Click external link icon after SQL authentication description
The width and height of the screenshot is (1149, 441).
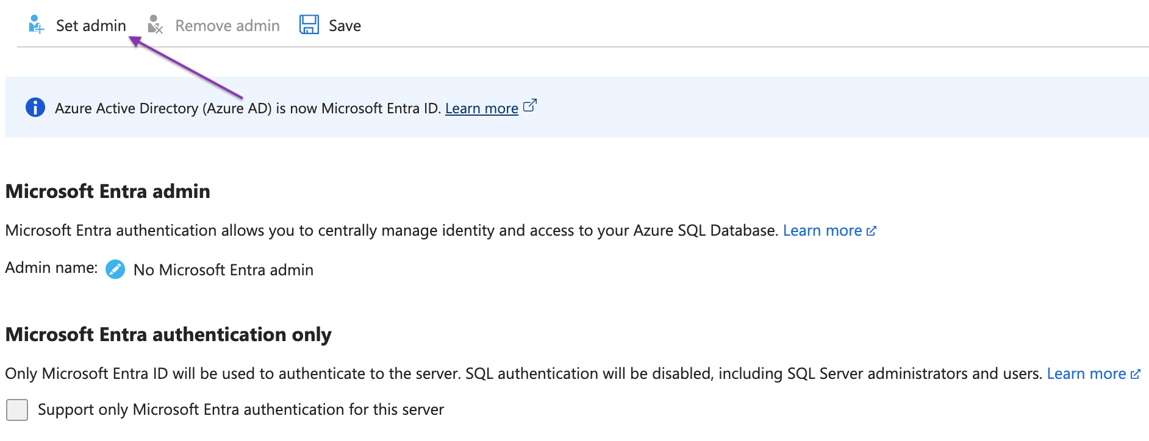coord(1135,374)
